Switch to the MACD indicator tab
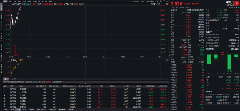Image resolution: width=240 pixels, height=111 pixels. (x=13, y=79)
